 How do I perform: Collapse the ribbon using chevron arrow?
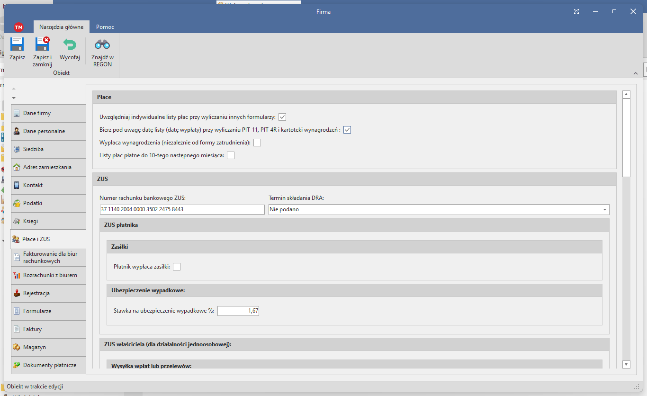[x=635, y=73]
